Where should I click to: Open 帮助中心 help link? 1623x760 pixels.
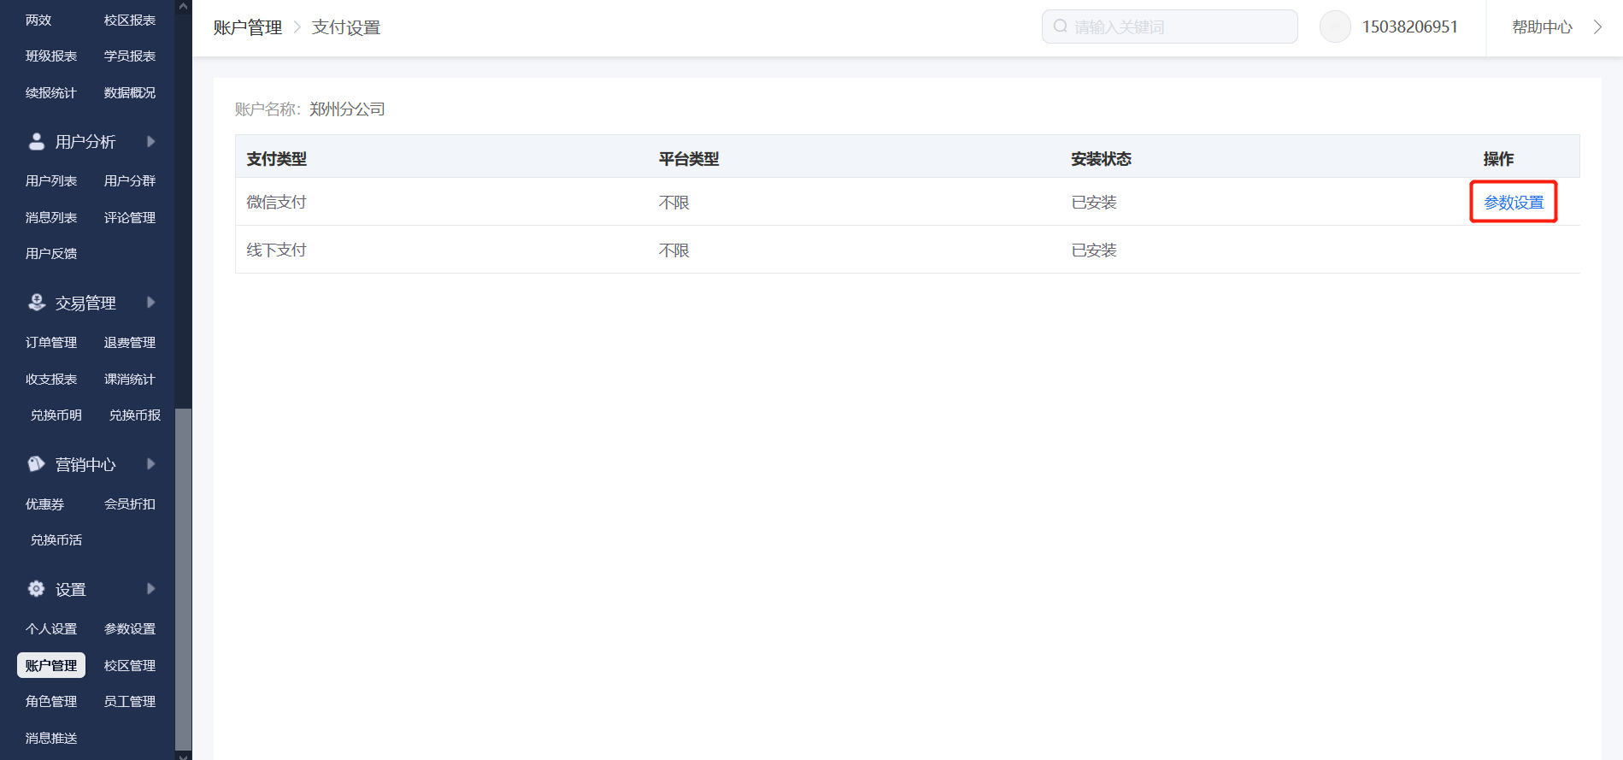[x=1543, y=27]
